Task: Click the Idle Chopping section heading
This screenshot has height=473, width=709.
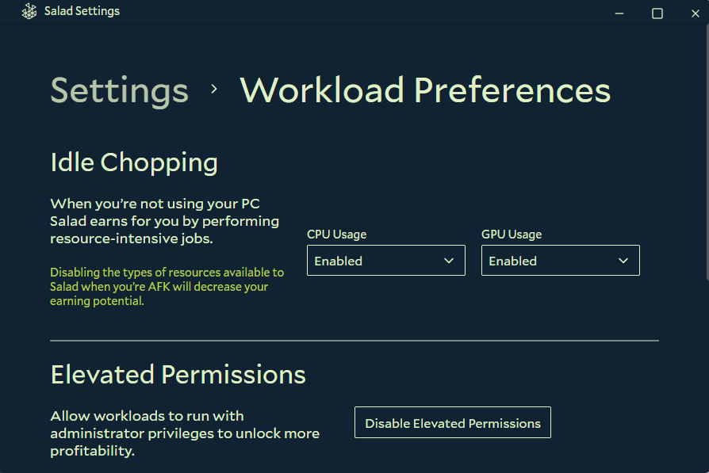Action: 134,162
